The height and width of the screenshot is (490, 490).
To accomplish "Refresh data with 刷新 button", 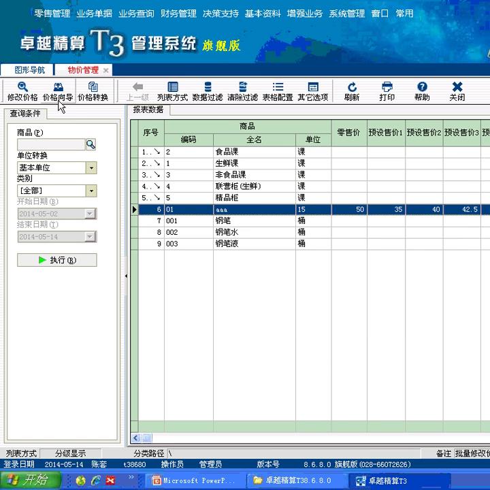I will point(352,92).
